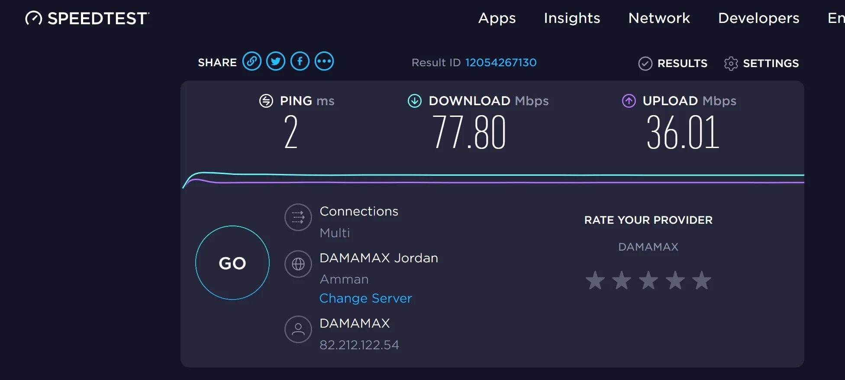Screen dimensions: 845x380
Task: Open the cut-off En menu item
Action: 836,18
